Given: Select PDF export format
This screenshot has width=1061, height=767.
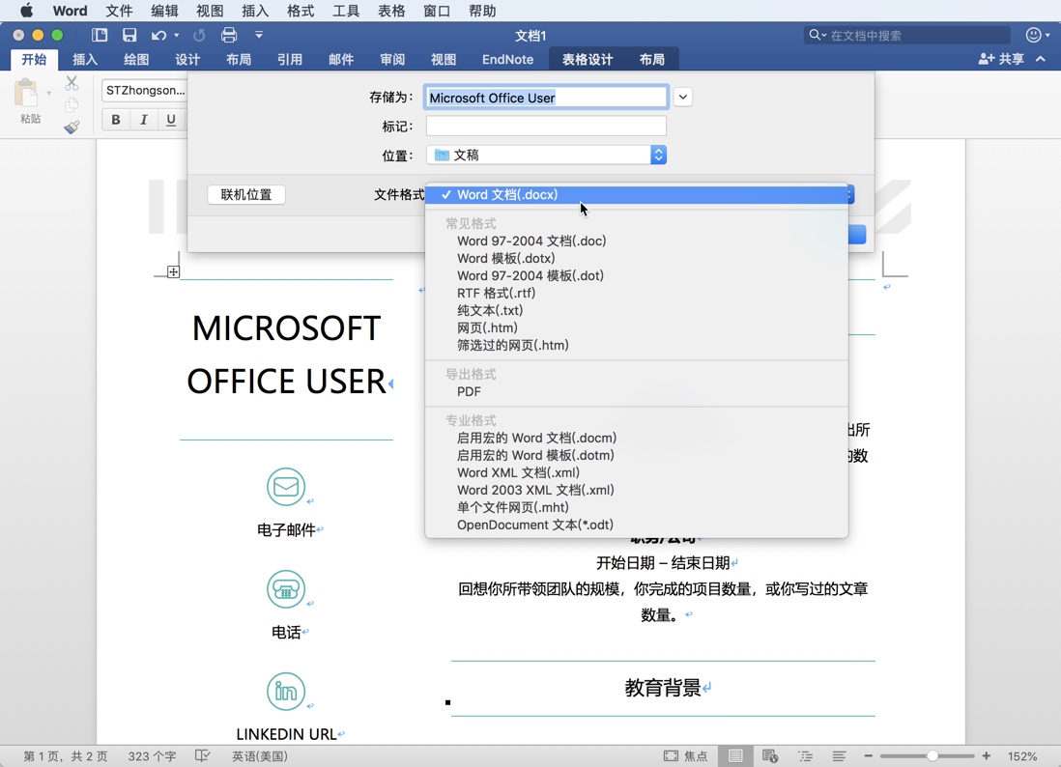Looking at the screenshot, I should [636, 391].
